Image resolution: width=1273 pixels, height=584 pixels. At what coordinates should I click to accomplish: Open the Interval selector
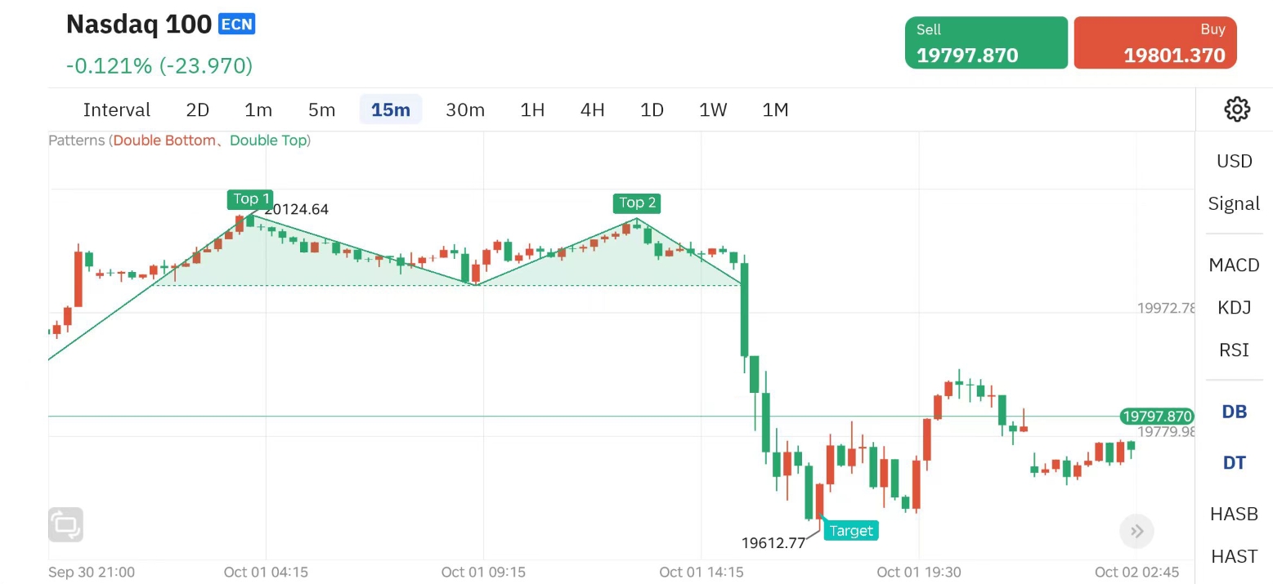[117, 109]
